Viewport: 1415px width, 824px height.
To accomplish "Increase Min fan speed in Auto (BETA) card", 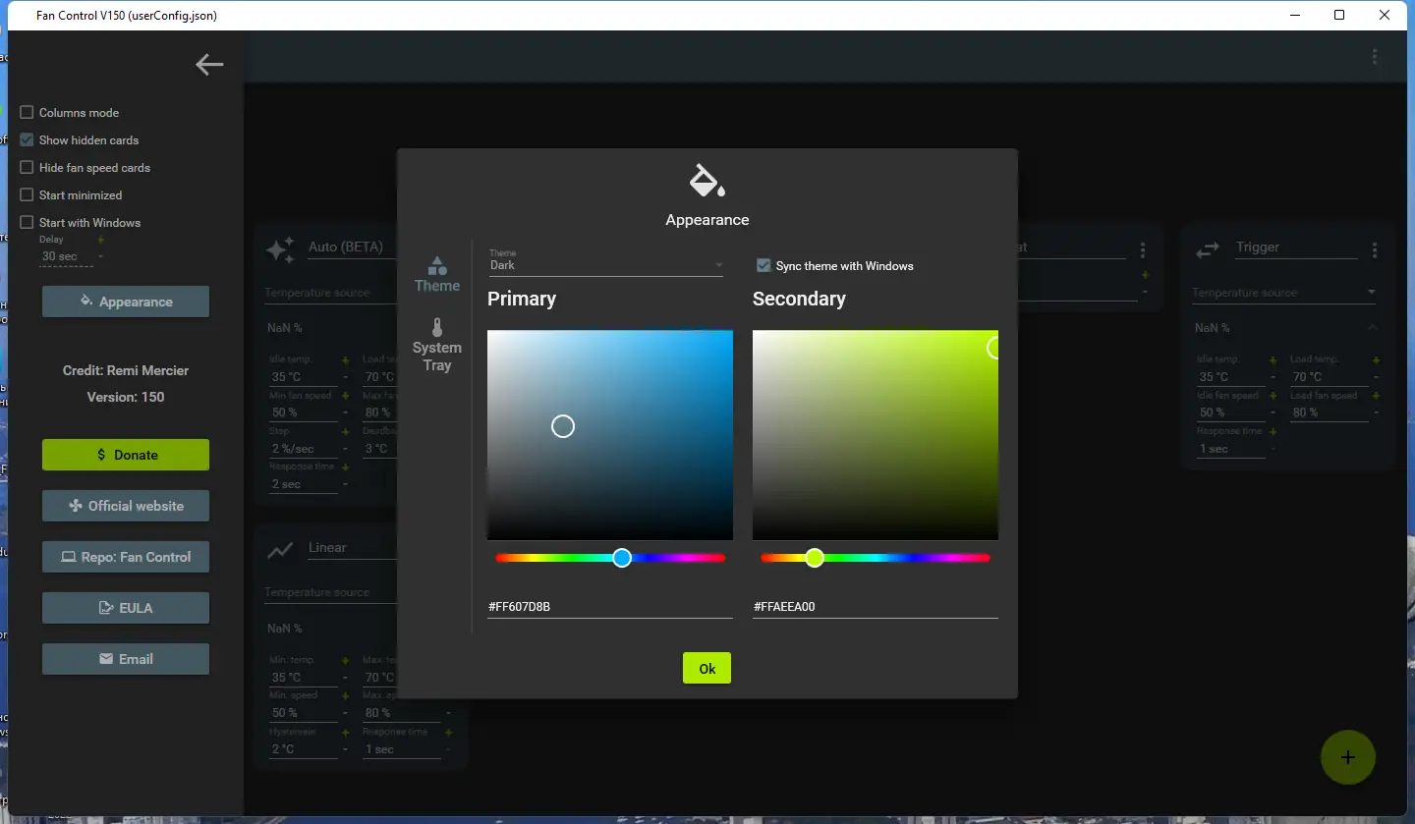I will click(345, 396).
